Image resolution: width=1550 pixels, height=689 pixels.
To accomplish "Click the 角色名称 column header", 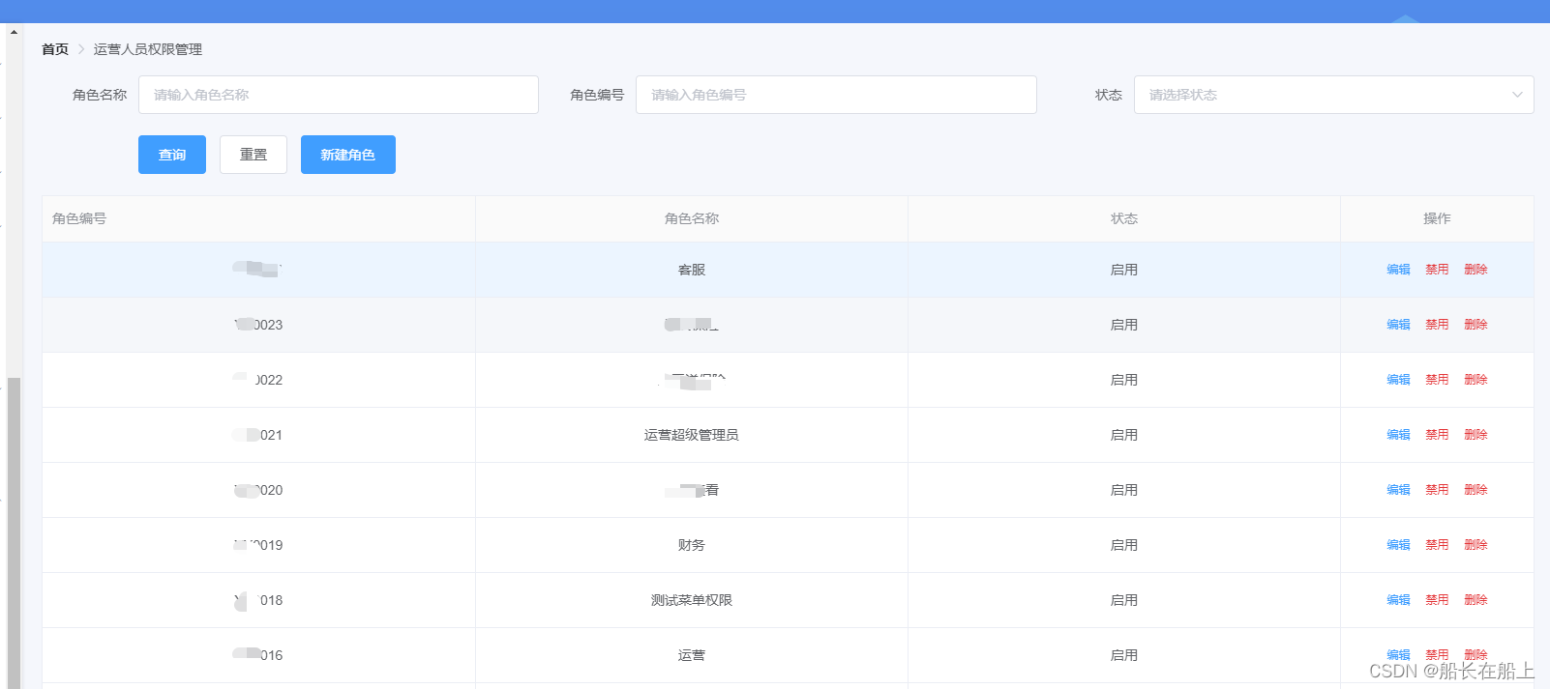I will pos(691,218).
